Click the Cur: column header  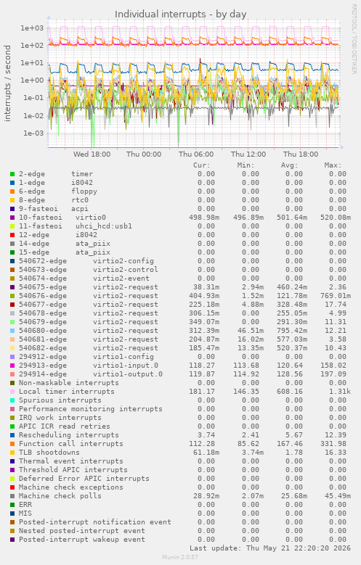pos(201,165)
